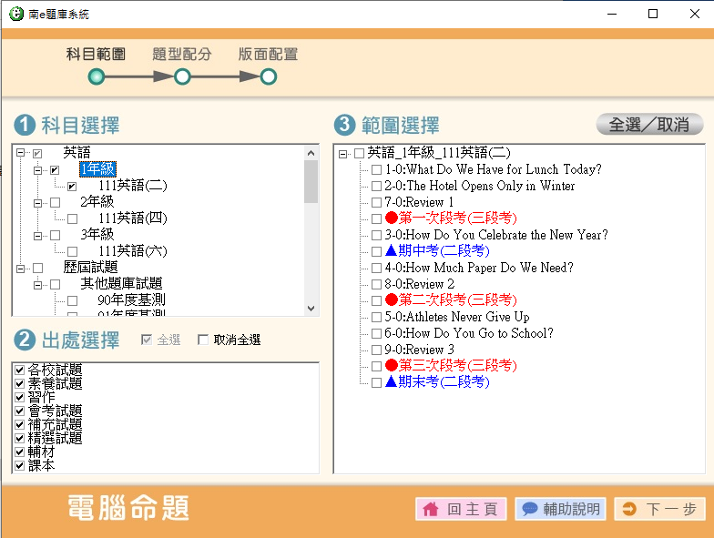
Task: Click the subject list scrollbar down arrow
Action: [x=311, y=309]
